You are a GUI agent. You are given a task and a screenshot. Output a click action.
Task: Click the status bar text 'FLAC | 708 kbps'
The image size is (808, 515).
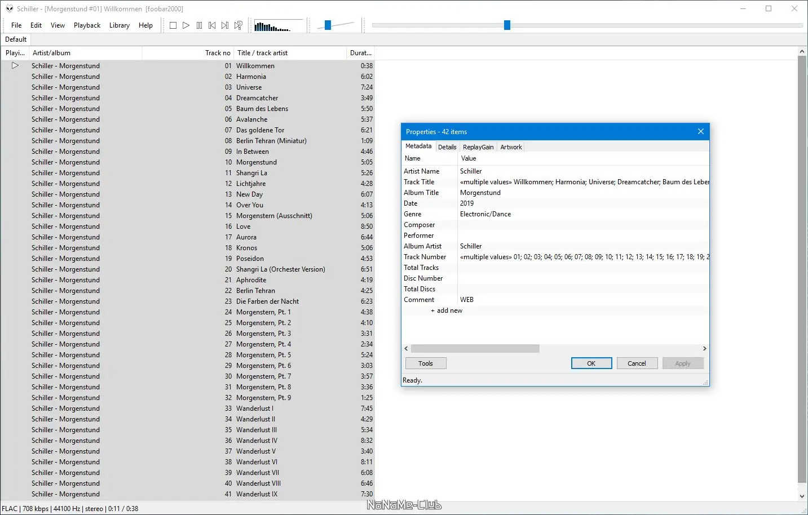pyautogui.click(x=25, y=509)
